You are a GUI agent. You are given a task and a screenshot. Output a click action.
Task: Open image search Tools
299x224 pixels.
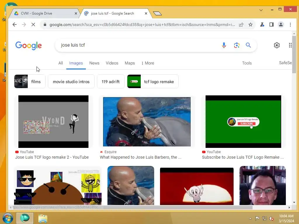[x=247, y=63]
